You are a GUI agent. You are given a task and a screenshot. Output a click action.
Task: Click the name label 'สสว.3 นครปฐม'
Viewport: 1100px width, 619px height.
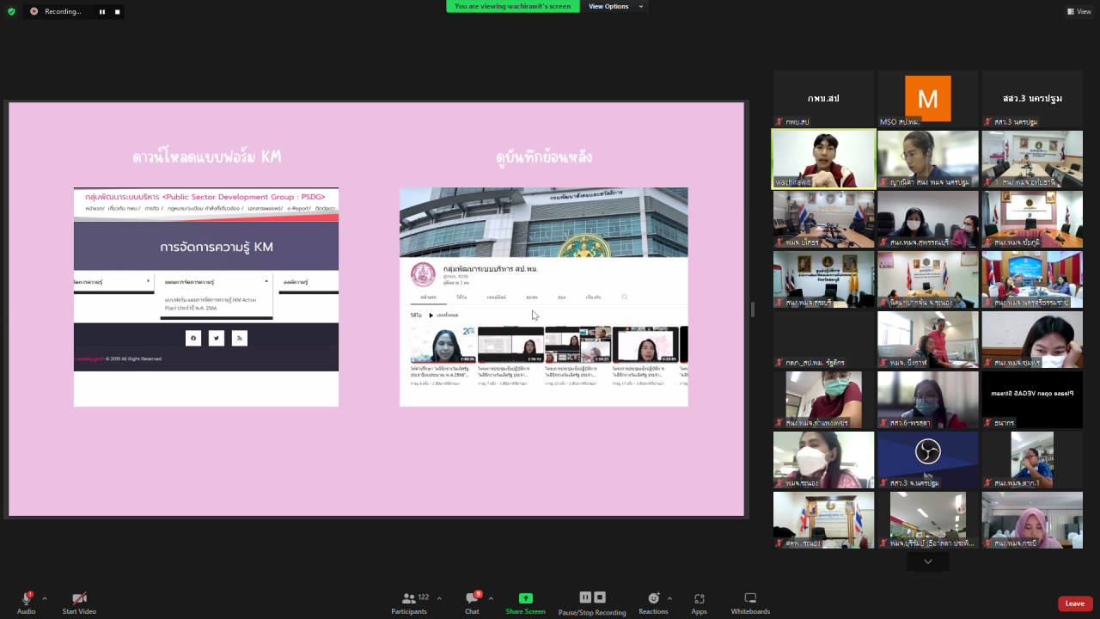1017,122
